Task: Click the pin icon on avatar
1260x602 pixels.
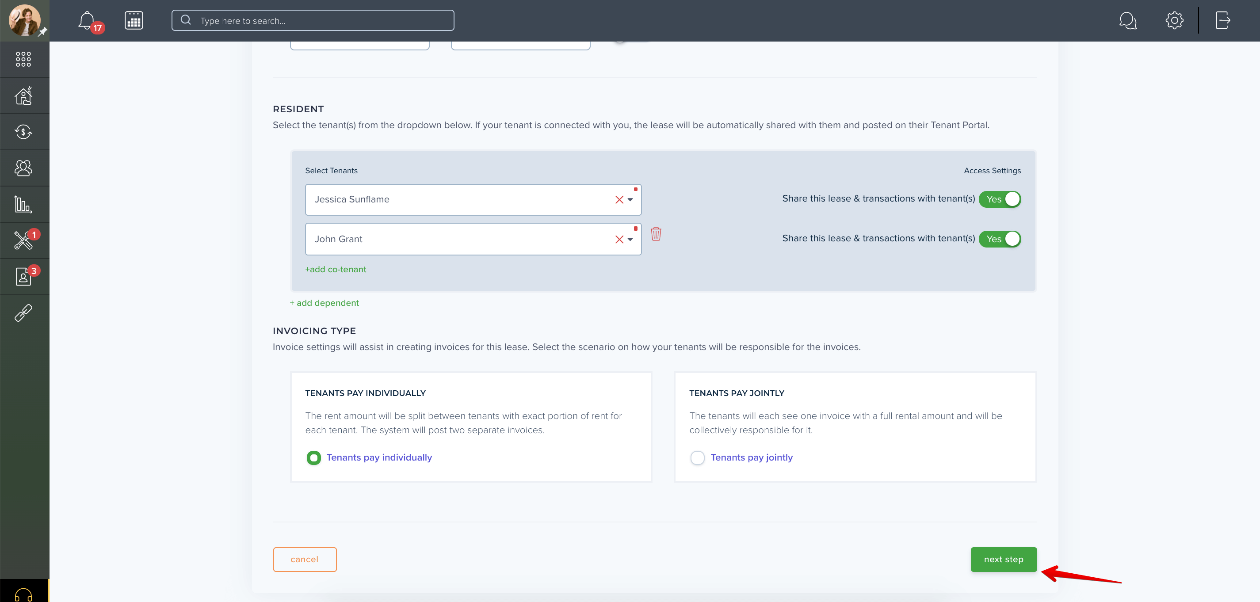Action: 42,32
